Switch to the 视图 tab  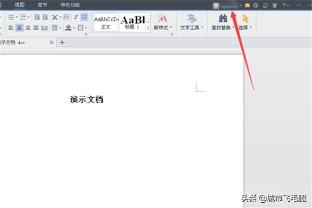[x=20, y=5]
